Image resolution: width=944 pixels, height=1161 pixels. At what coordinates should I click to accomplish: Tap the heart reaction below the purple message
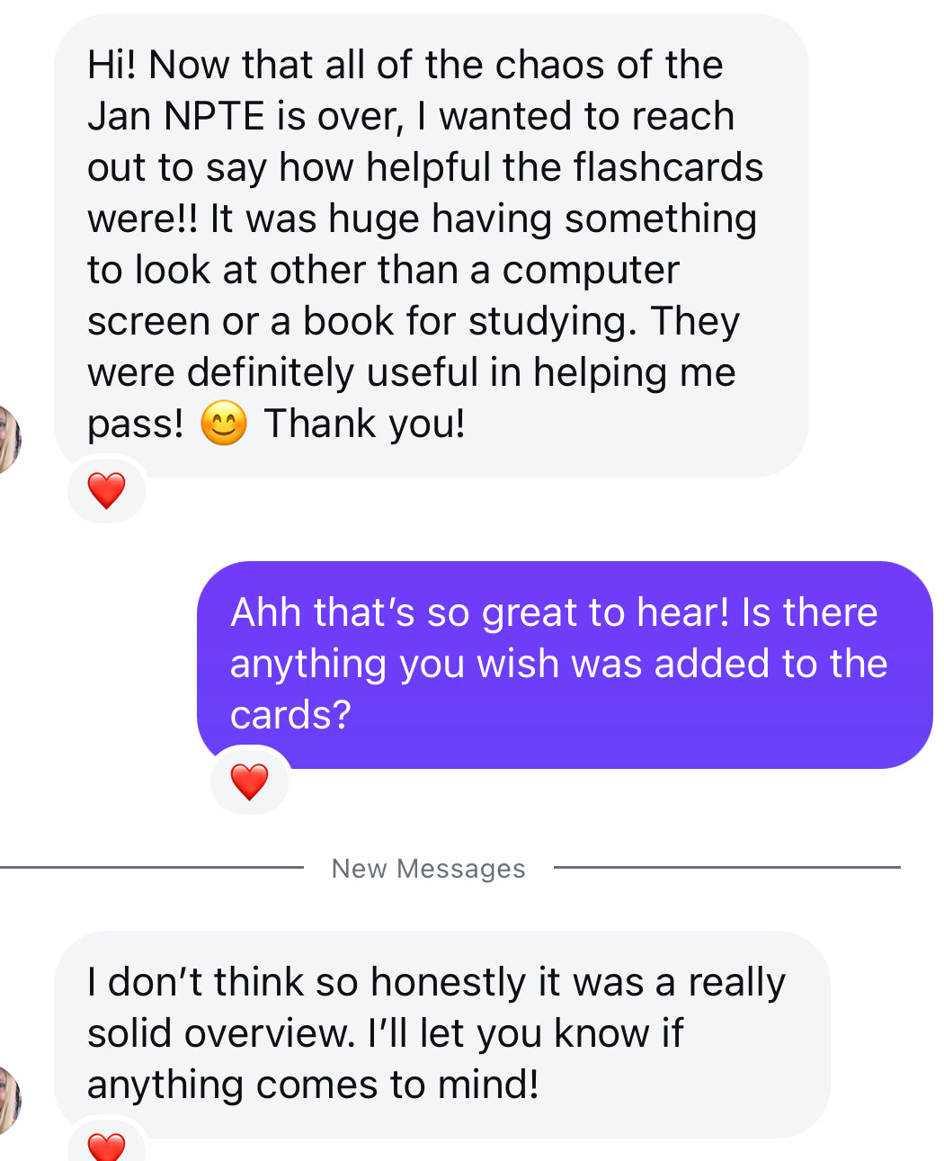[x=249, y=781]
